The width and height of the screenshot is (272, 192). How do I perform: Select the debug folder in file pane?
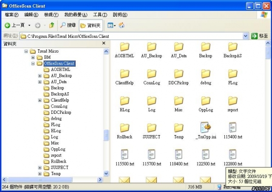coord(206,77)
